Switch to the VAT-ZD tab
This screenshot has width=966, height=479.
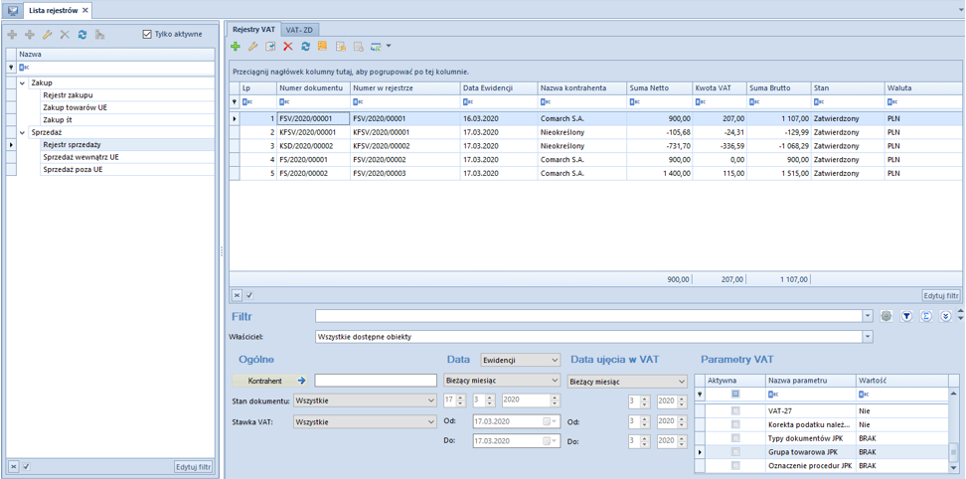coord(299,30)
